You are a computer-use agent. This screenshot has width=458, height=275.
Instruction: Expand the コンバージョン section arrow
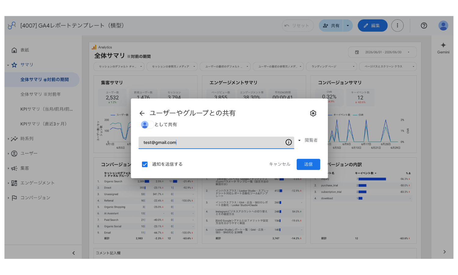point(8,198)
